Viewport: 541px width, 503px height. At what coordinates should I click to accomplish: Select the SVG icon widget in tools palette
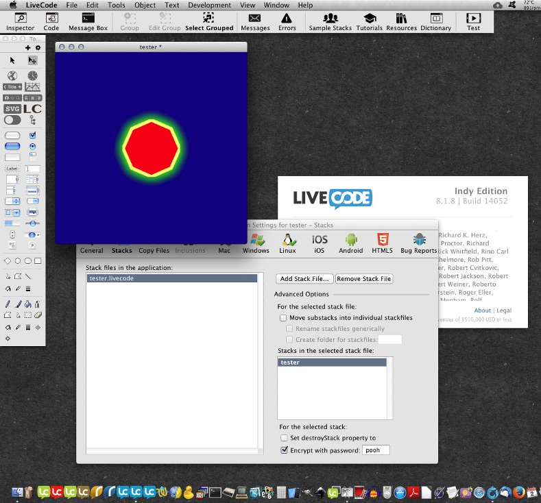point(12,108)
